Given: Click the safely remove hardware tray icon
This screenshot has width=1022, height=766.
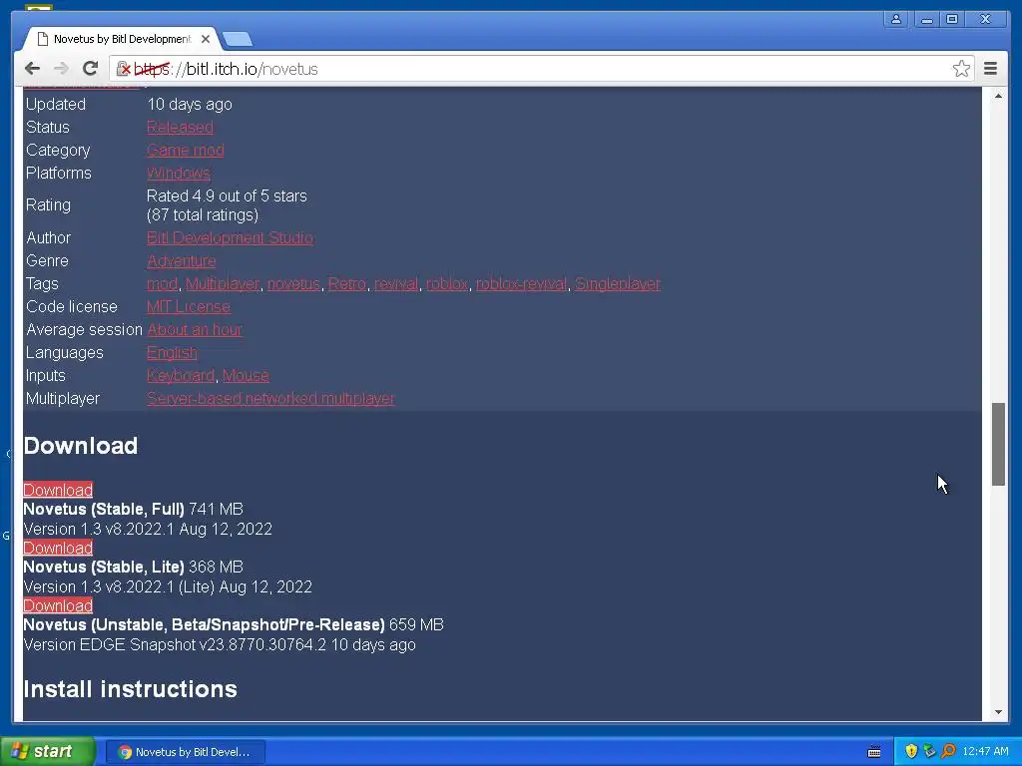Looking at the screenshot, I should coord(929,752).
